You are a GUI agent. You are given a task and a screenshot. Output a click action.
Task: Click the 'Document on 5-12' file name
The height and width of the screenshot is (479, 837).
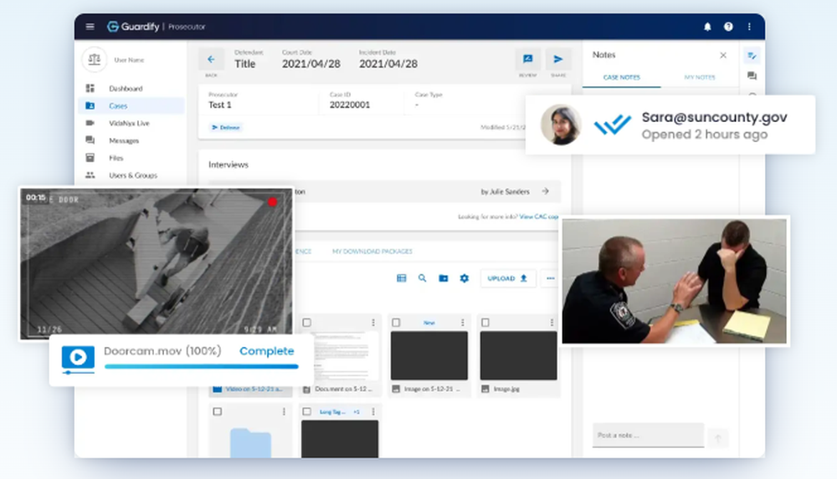343,389
